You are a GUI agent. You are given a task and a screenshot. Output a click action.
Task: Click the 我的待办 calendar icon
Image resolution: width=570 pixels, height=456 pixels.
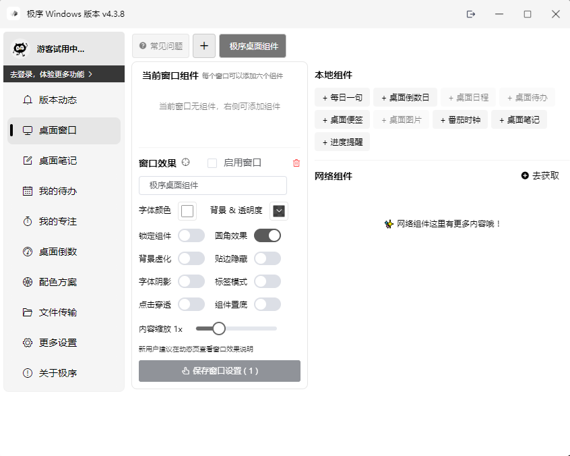pos(28,191)
